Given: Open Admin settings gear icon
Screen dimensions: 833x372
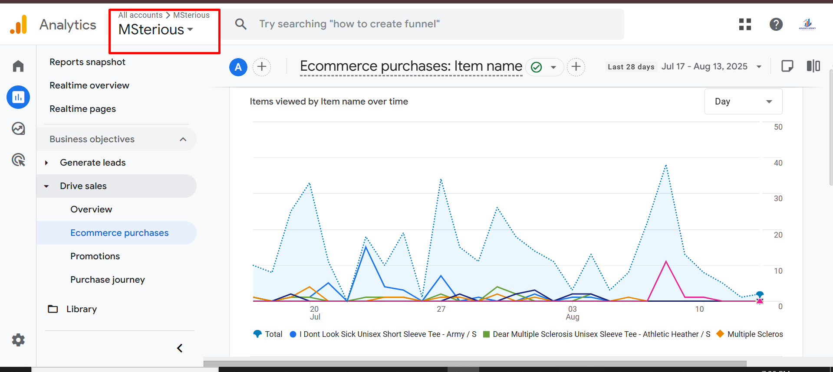Looking at the screenshot, I should pos(18,340).
